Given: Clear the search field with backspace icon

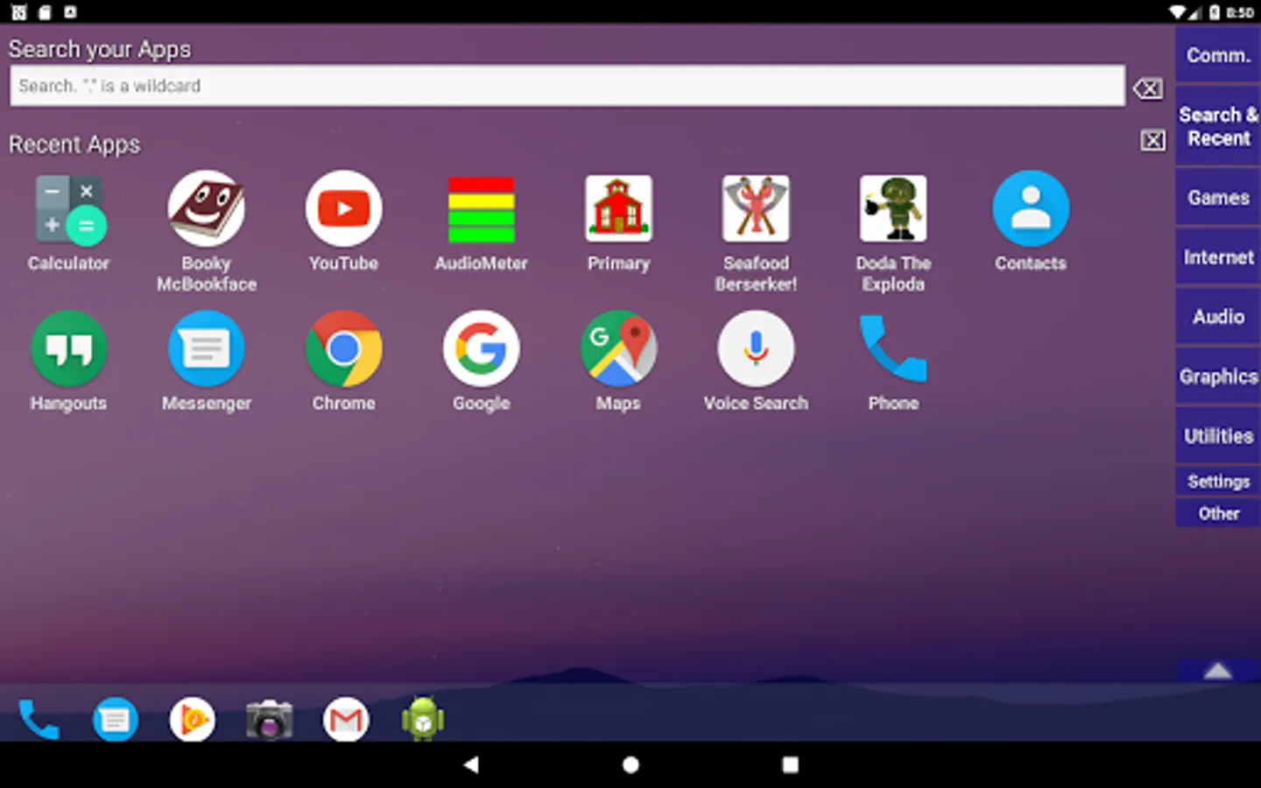Looking at the screenshot, I should point(1148,88).
